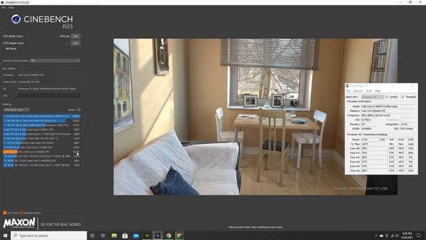This screenshot has height=240, width=426.
Task: Open the Minimum Test Duration dropdown
Action: tap(55, 61)
